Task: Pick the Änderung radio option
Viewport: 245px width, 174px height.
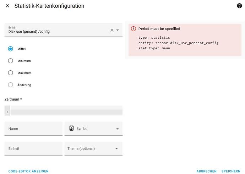Action: click(x=11, y=85)
